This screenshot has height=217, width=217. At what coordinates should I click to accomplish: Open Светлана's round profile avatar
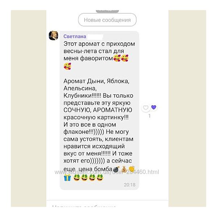tap(54, 35)
